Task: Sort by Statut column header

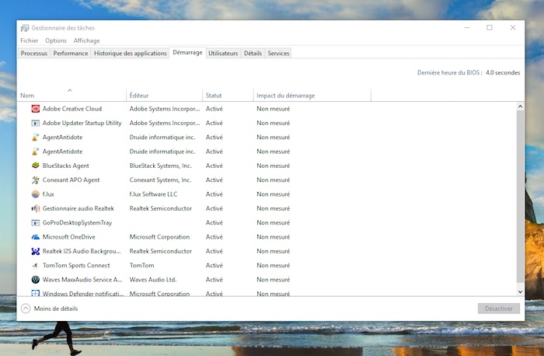Action: click(214, 96)
